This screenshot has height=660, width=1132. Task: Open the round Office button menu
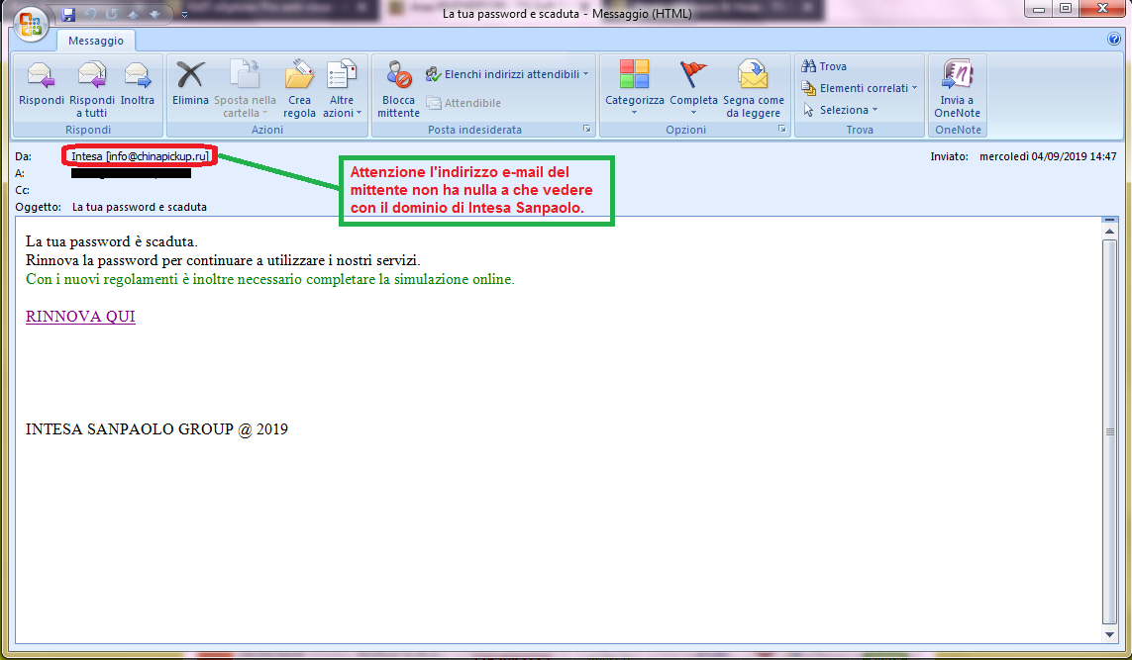pyautogui.click(x=31, y=25)
